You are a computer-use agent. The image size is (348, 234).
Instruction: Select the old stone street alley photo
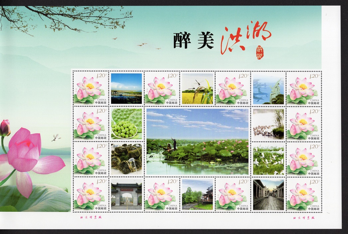click(268, 195)
